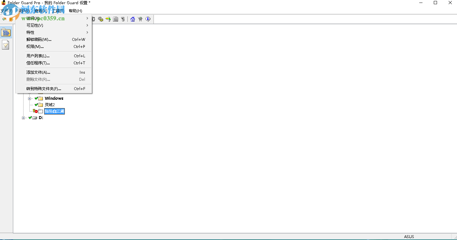The height and width of the screenshot is (240, 457).
Task: Click the yellow gears toolbar icon
Action: (x=101, y=19)
